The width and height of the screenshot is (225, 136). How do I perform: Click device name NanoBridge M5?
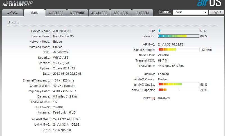click(x=63, y=36)
